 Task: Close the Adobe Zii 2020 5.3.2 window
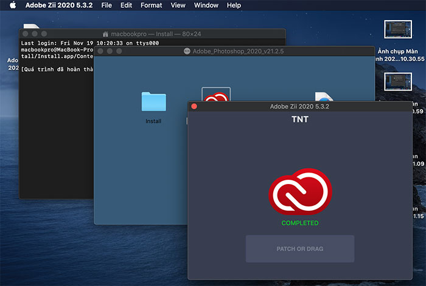(194, 106)
